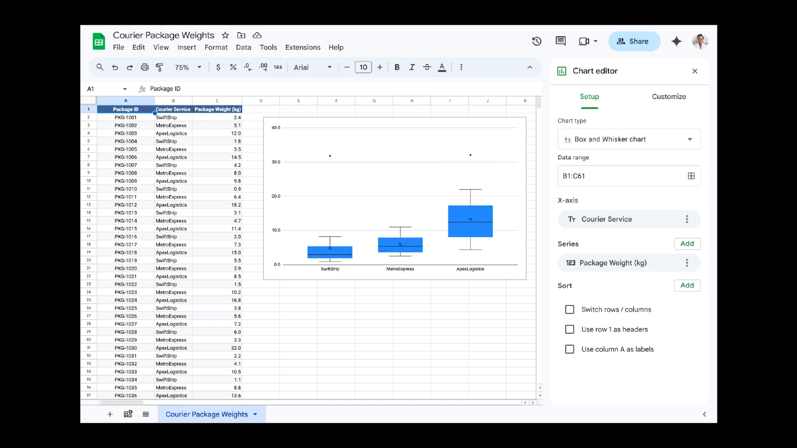The width and height of the screenshot is (797, 448).
Task: Open the comments panel
Action: (560, 41)
